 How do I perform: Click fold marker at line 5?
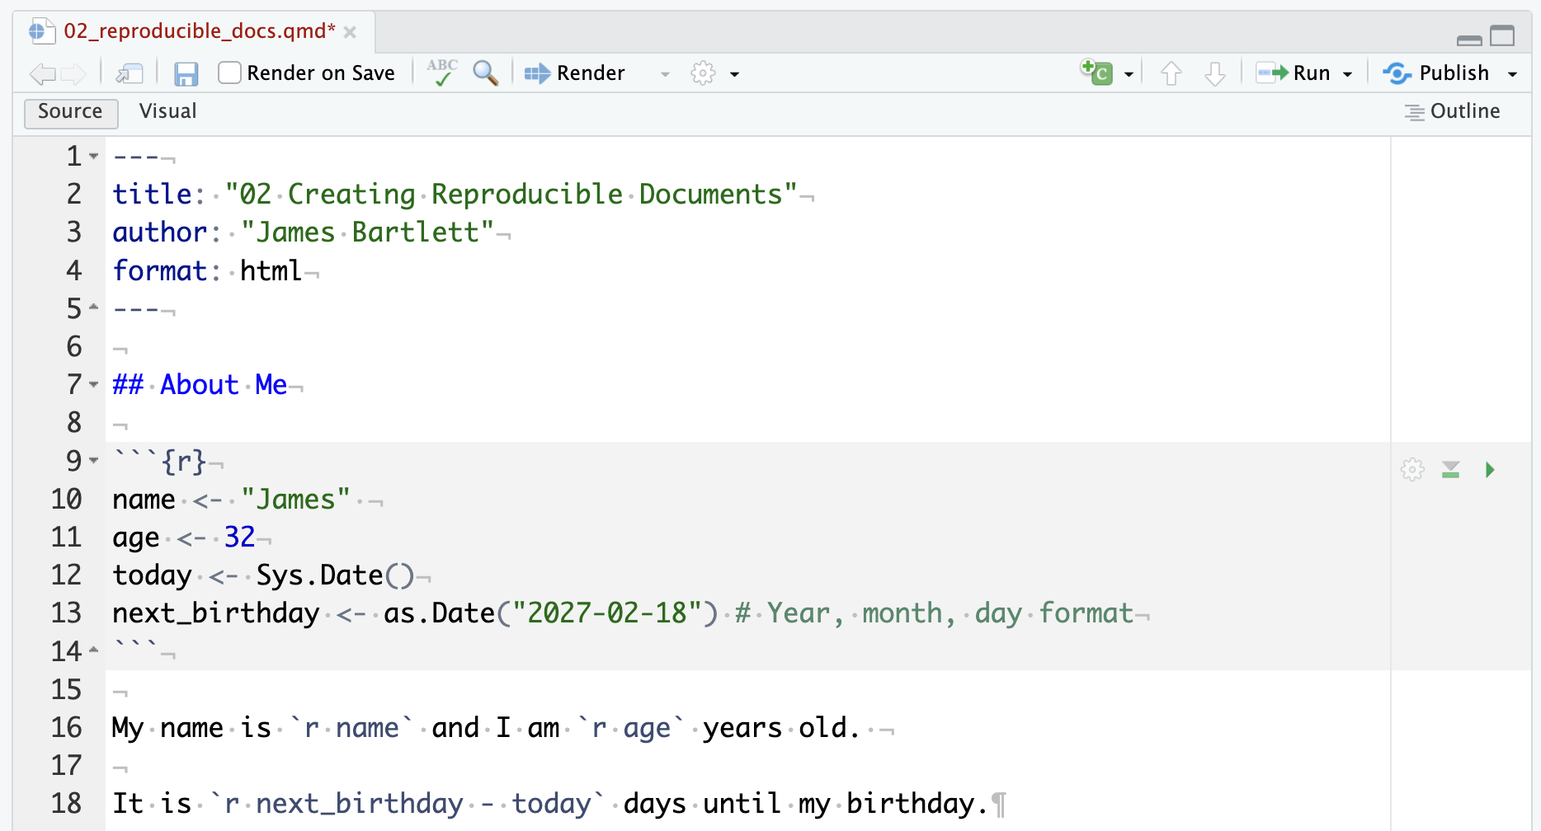[93, 308]
